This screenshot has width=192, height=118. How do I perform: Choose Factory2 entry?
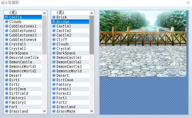(x=23, y=102)
